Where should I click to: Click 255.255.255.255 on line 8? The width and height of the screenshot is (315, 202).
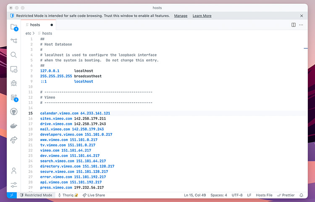tap(56, 76)
